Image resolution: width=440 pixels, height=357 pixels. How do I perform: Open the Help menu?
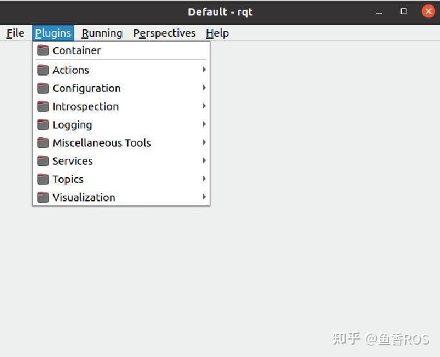tap(217, 33)
